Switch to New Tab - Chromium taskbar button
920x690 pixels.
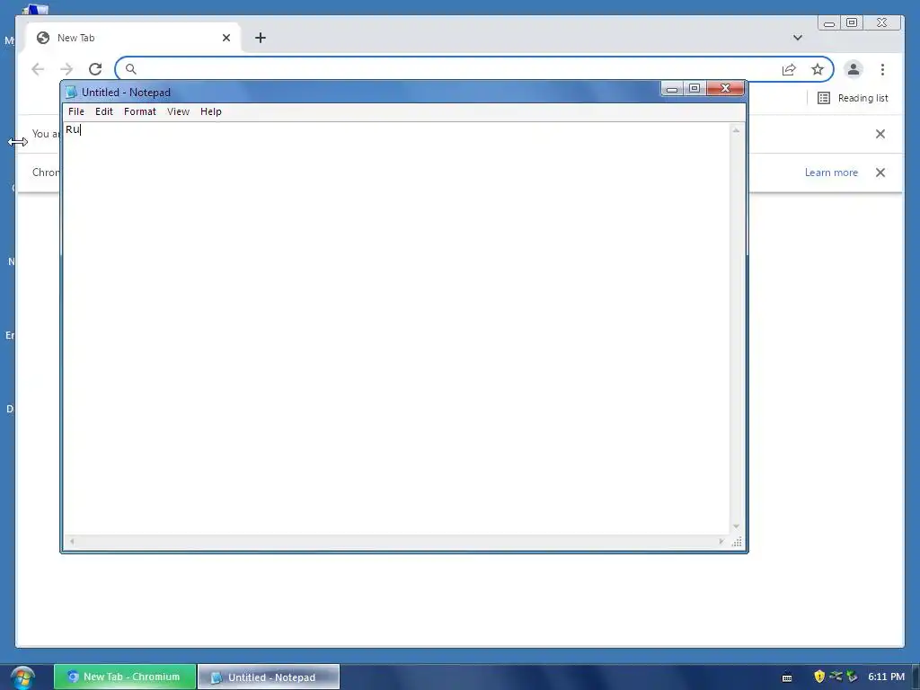click(124, 677)
